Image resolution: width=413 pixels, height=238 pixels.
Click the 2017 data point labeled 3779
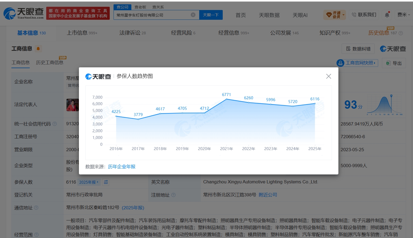pos(138,119)
